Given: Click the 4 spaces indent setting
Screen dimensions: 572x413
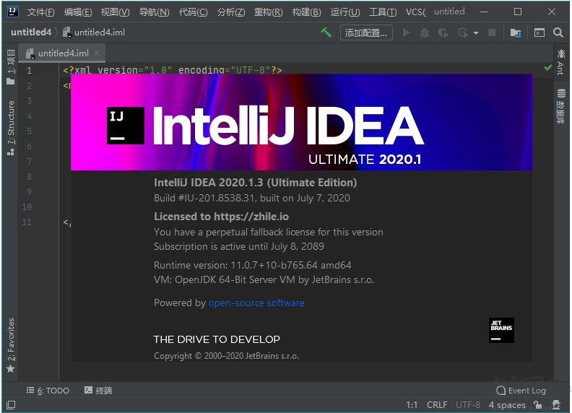Looking at the screenshot, I should (x=507, y=405).
